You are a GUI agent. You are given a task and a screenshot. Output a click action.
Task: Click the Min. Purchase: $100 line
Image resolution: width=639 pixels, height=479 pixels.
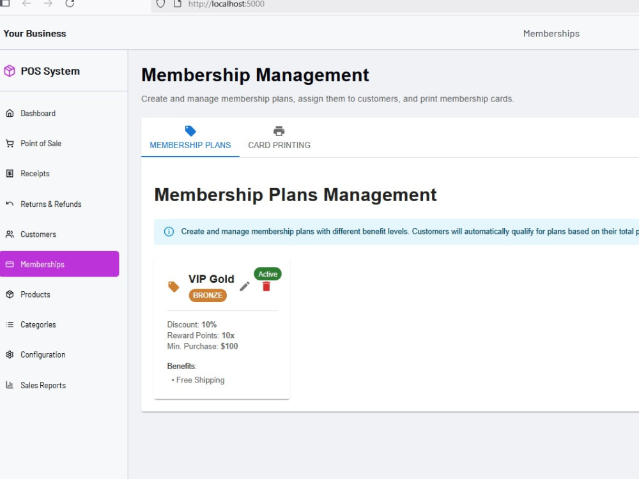coord(203,346)
